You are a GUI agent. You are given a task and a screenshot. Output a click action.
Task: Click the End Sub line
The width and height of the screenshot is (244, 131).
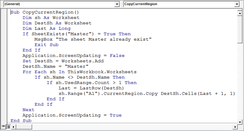21,120
